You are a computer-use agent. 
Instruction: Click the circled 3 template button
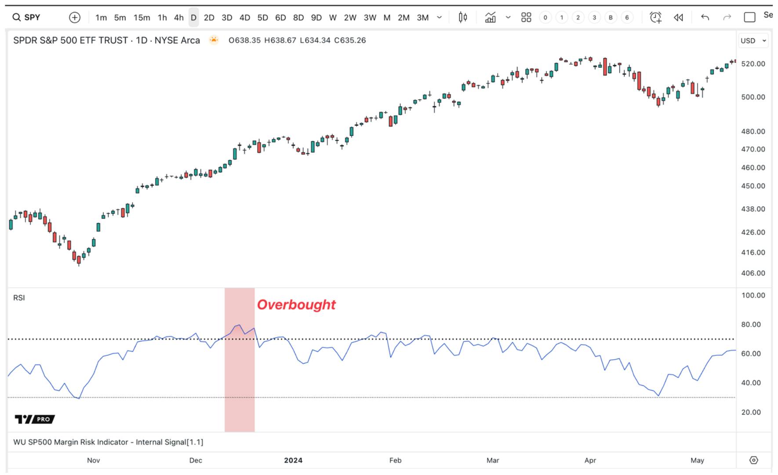click(594, 18)
